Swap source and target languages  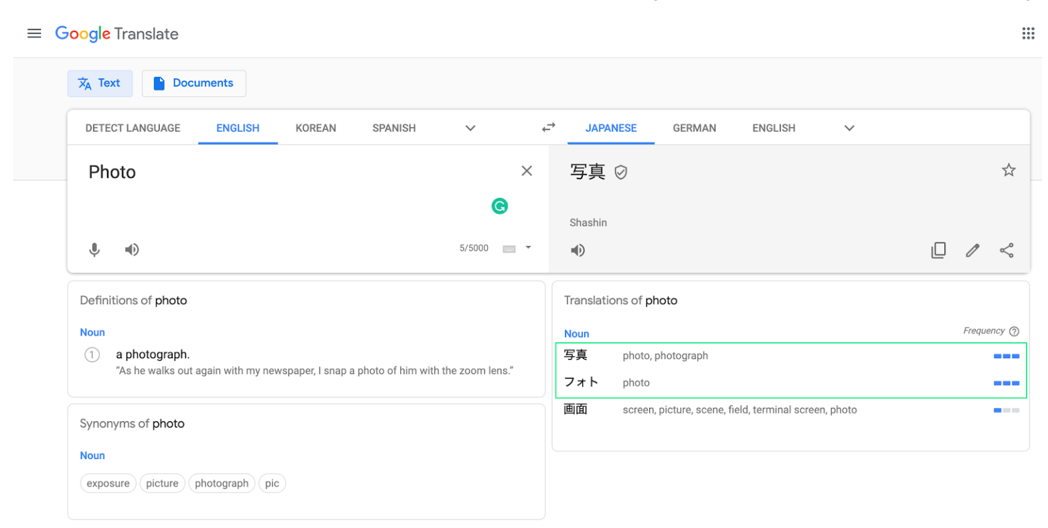click(x=549, y=127)
